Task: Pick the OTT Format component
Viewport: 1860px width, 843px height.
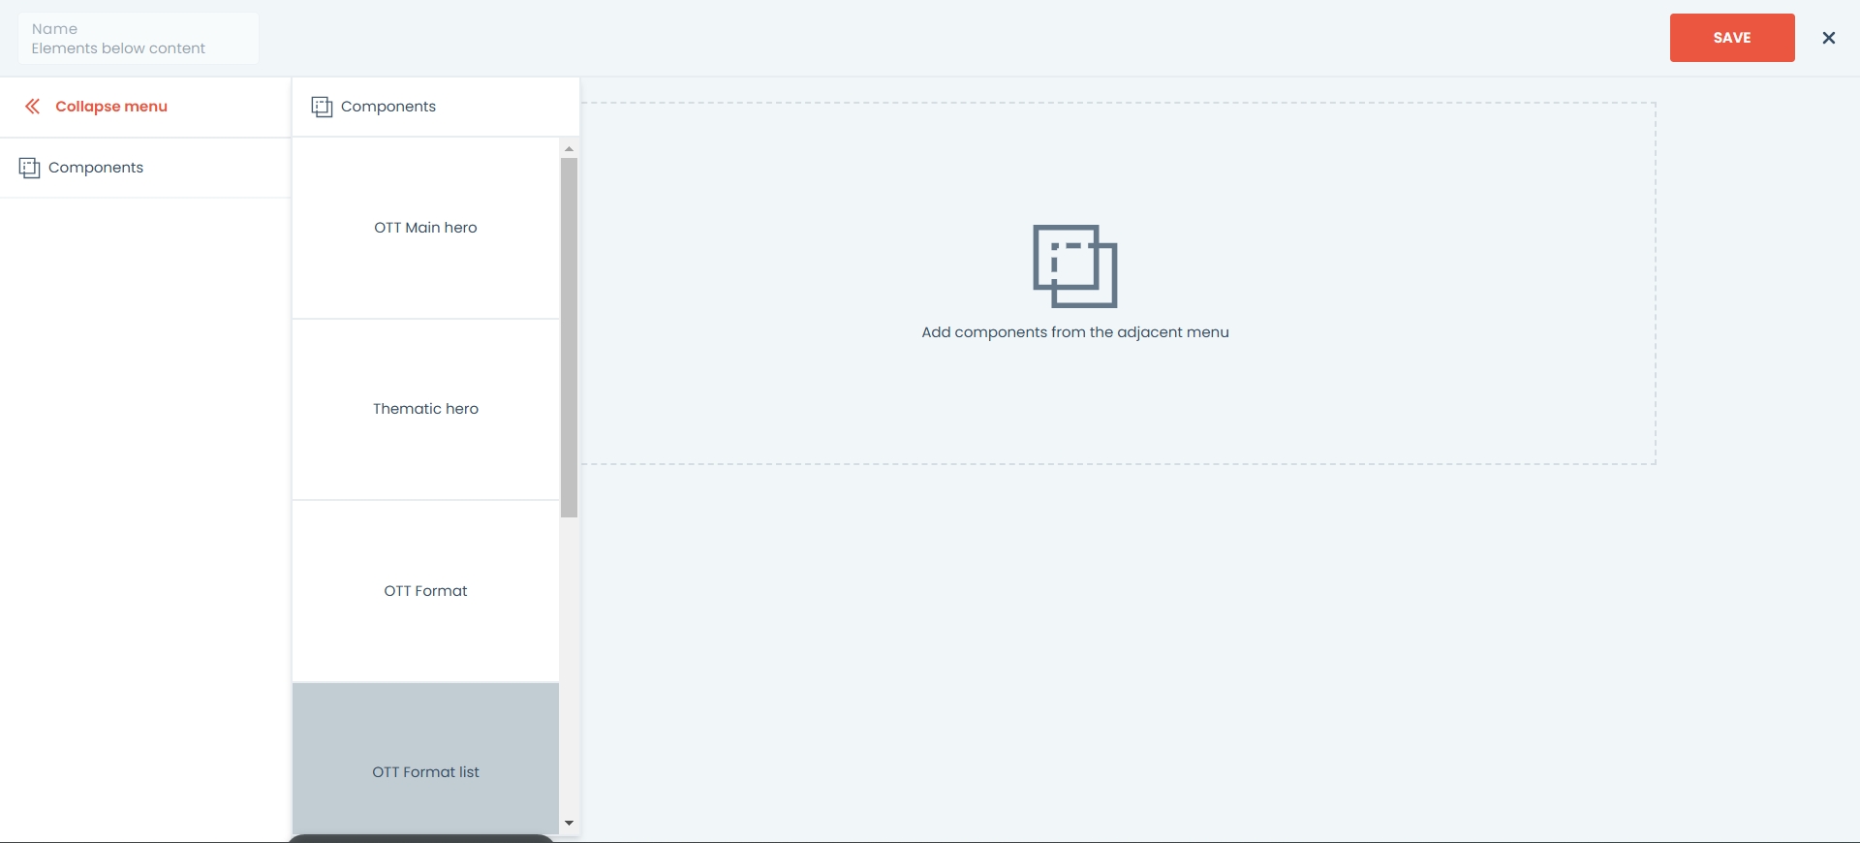Action: [x=425, y=591]
